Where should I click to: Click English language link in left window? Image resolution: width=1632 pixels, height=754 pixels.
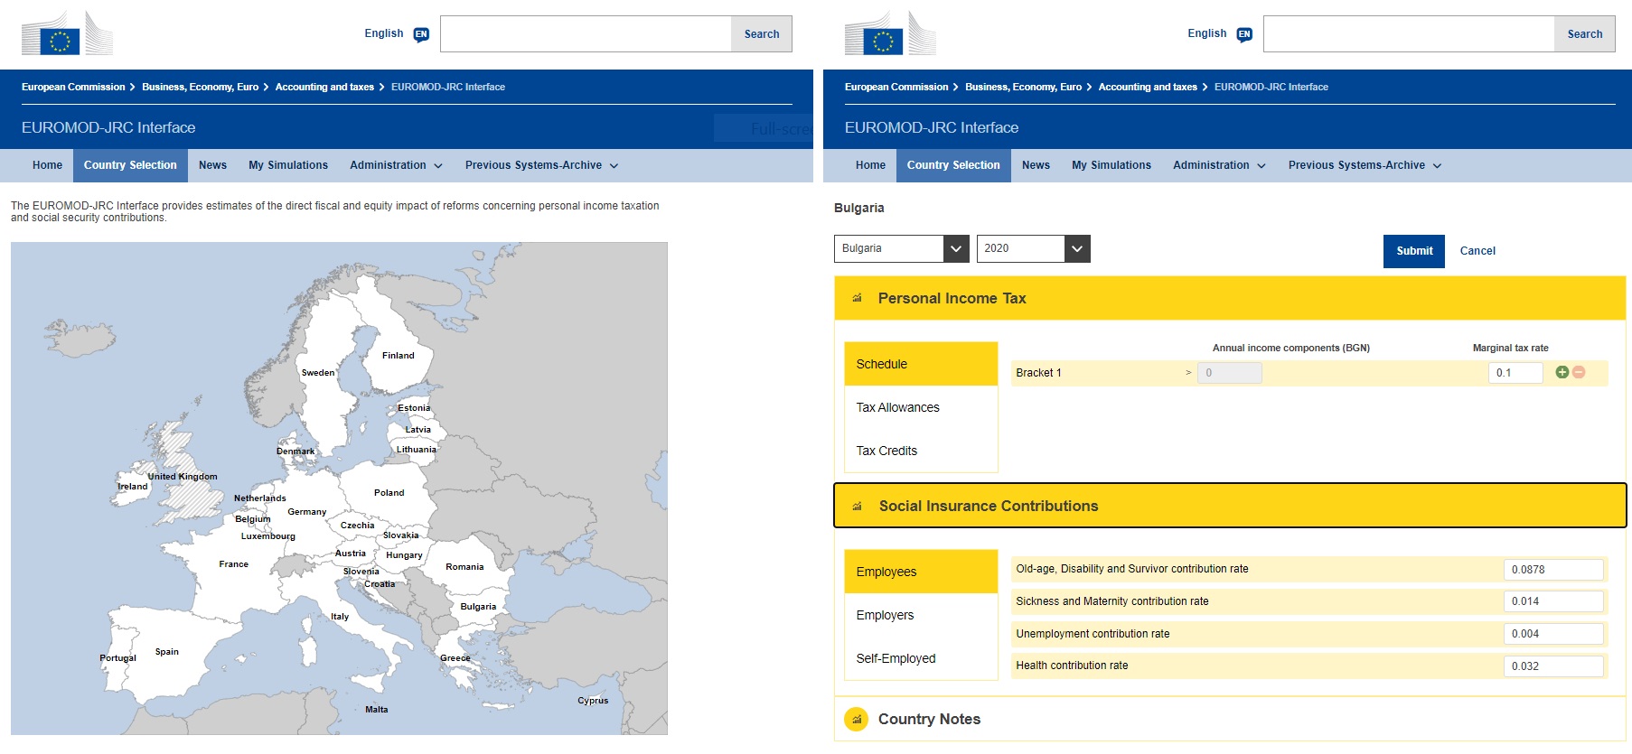click(384, 33)
